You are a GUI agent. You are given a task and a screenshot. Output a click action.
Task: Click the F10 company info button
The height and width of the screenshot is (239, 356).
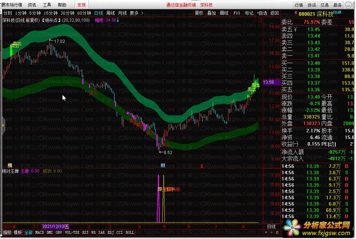237,13
